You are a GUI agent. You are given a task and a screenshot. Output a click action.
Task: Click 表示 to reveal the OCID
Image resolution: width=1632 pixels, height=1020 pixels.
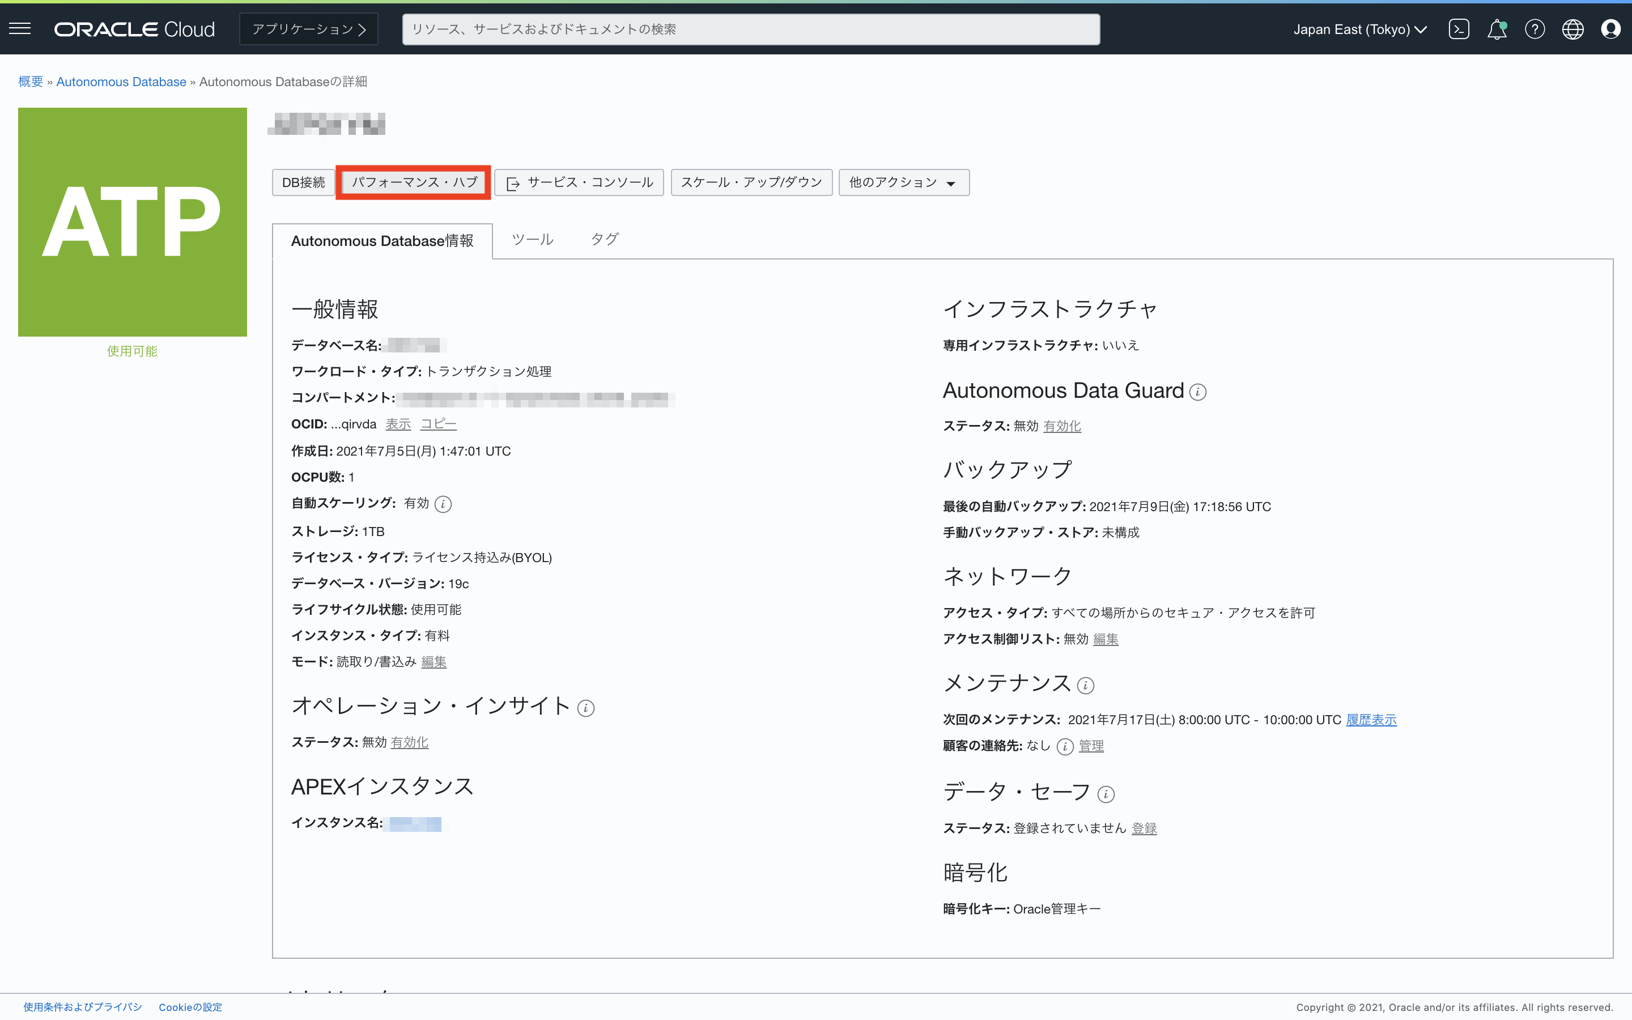click(x=397, y=424)
